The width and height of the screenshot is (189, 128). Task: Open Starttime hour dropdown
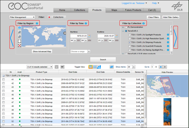pos(75,40)
